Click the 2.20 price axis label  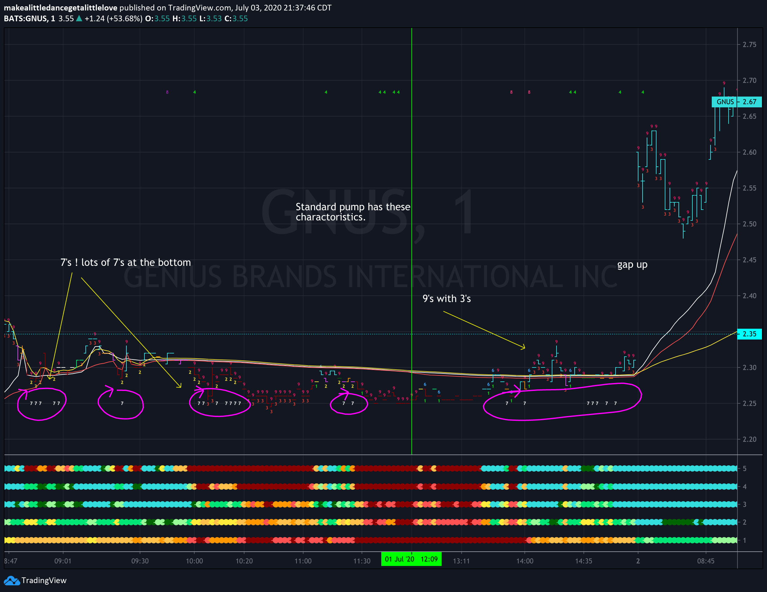coord(750,439)
